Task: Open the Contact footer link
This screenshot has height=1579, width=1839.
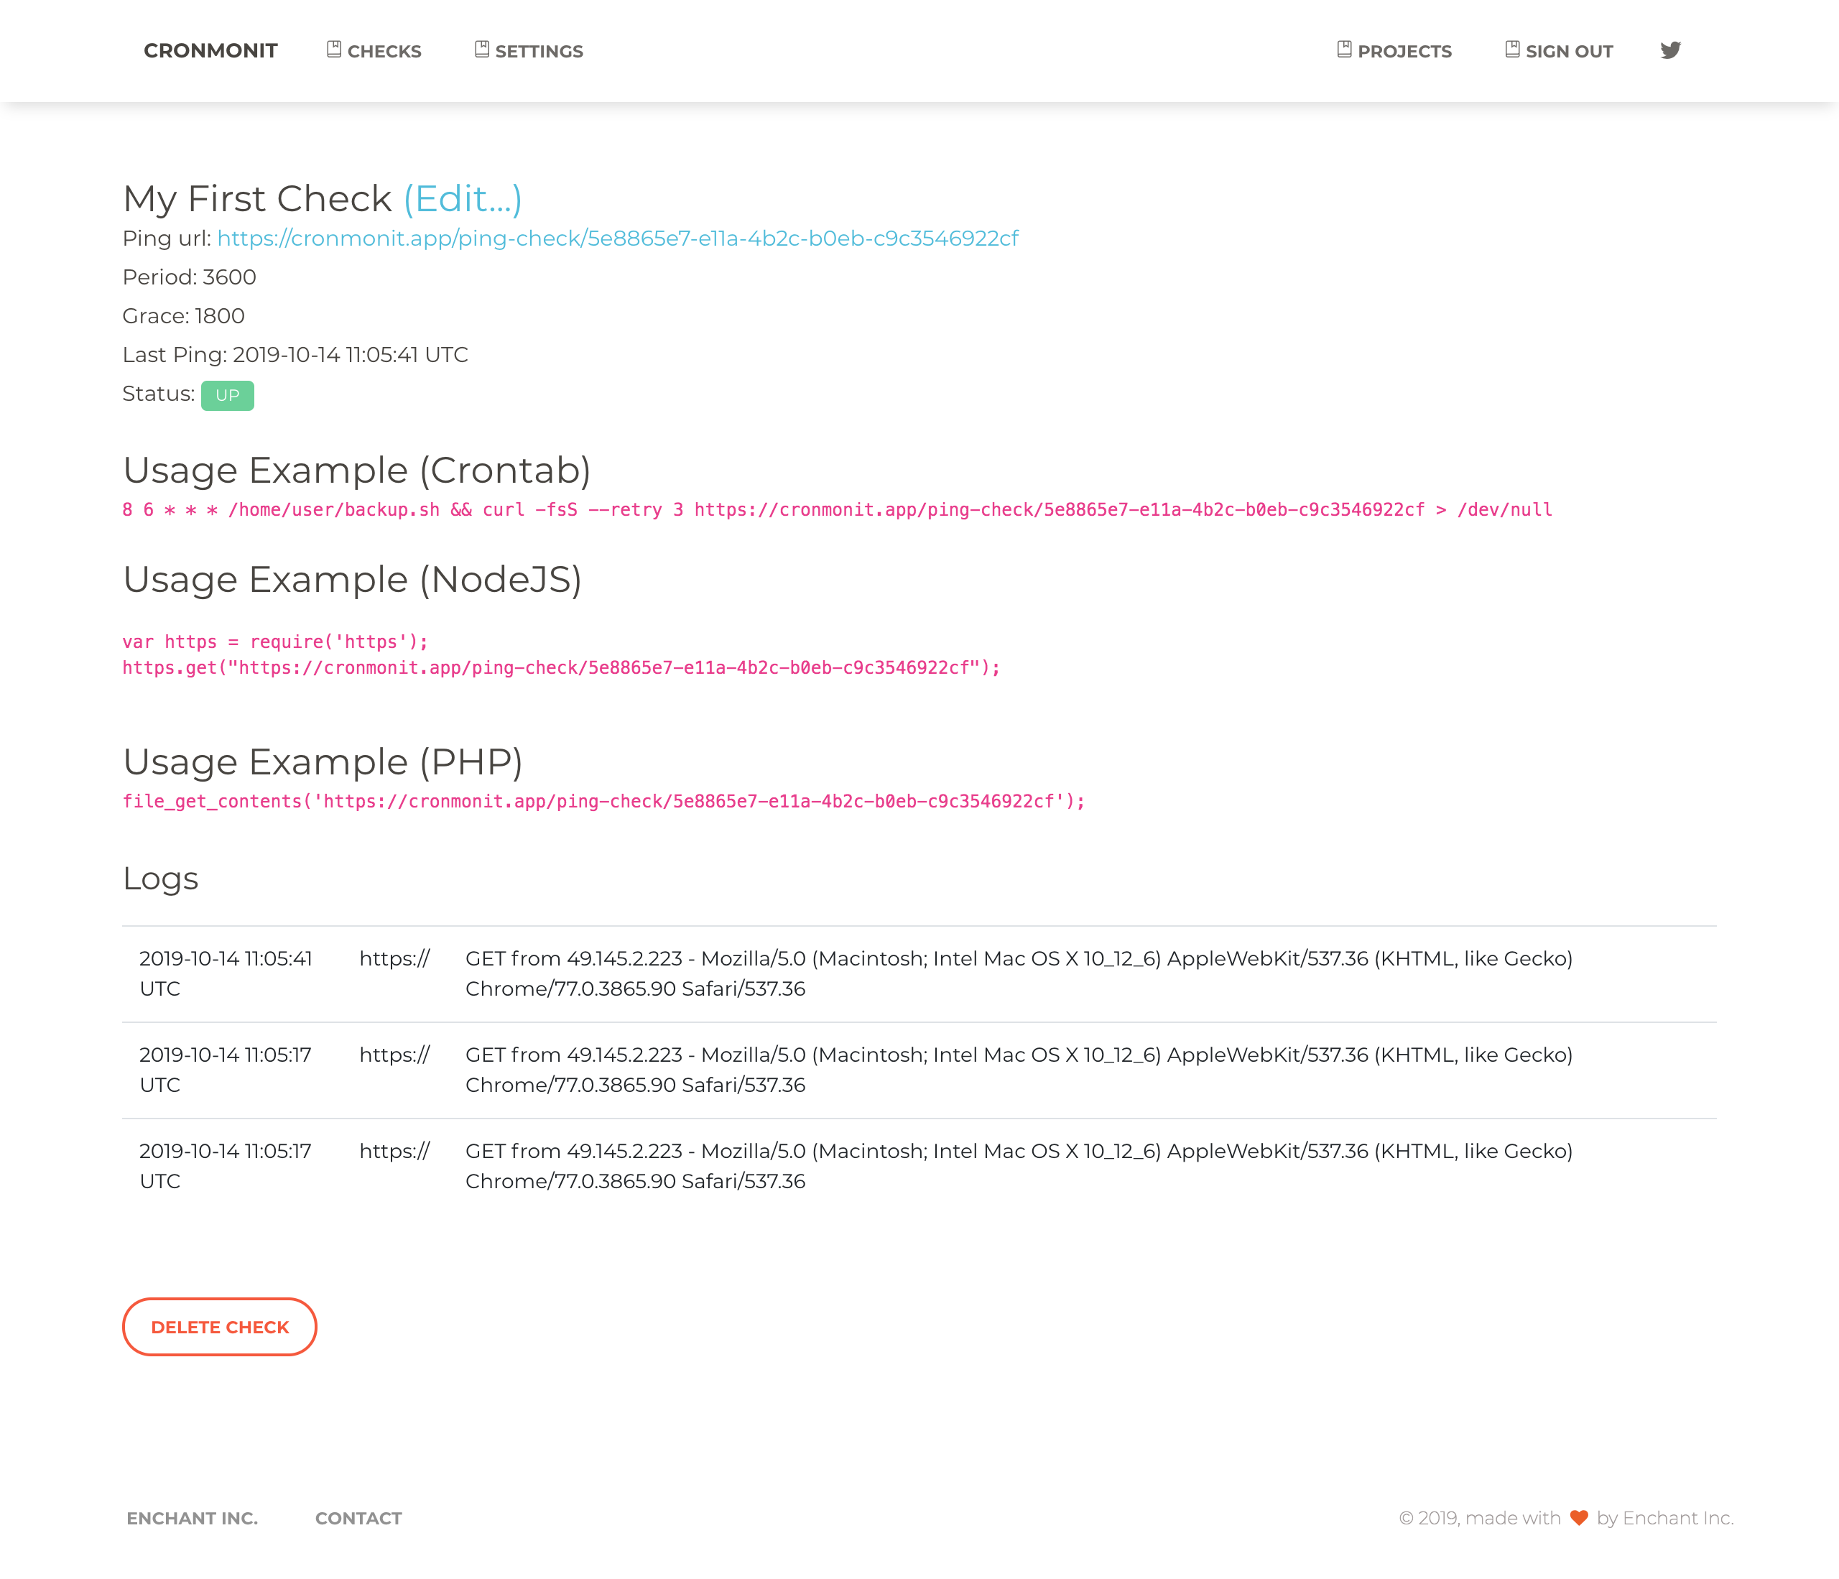Action: click(358, 1519)
